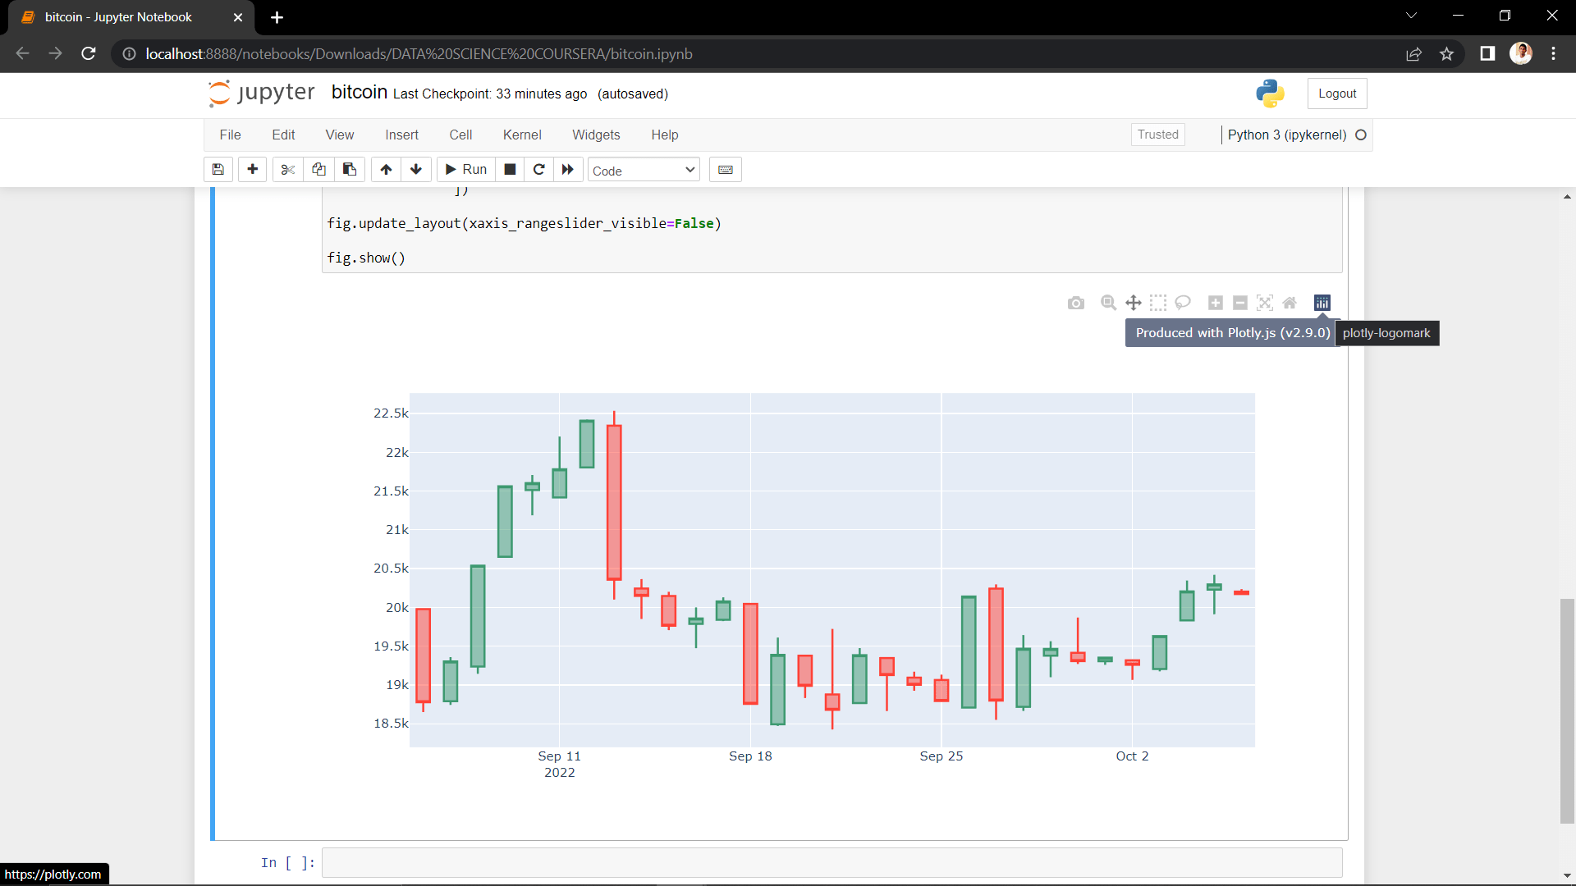This screenshot has height=886, width=1576.
Task: Select the Plotly zoom tool
Action: [1108, 303]
